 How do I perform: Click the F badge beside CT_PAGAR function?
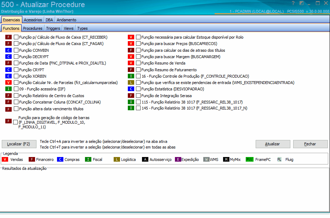tap(8, 44)
